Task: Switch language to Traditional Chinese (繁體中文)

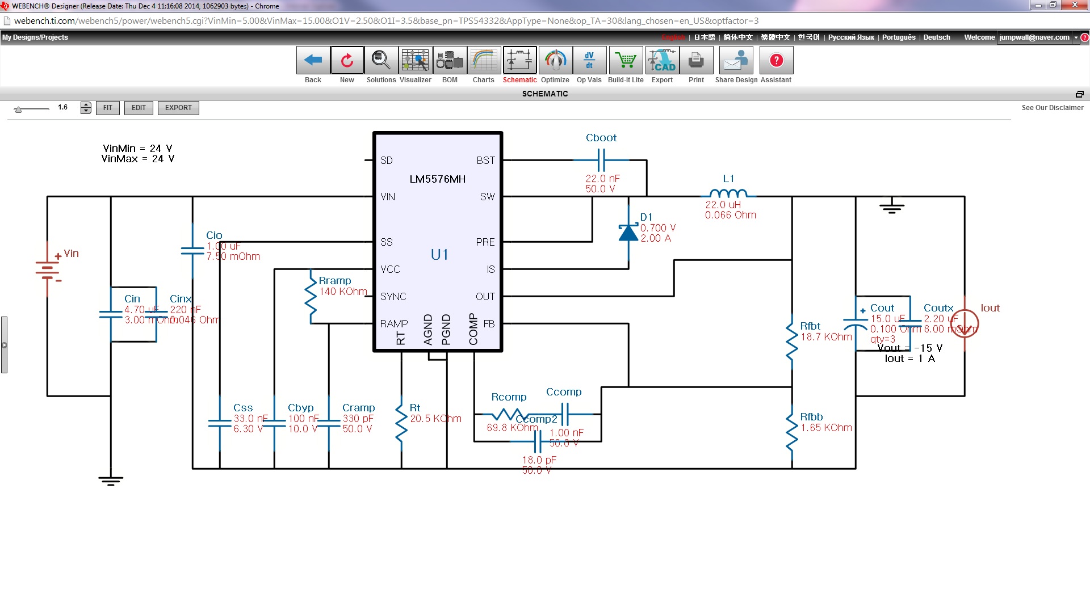Action: click(775, 37)
